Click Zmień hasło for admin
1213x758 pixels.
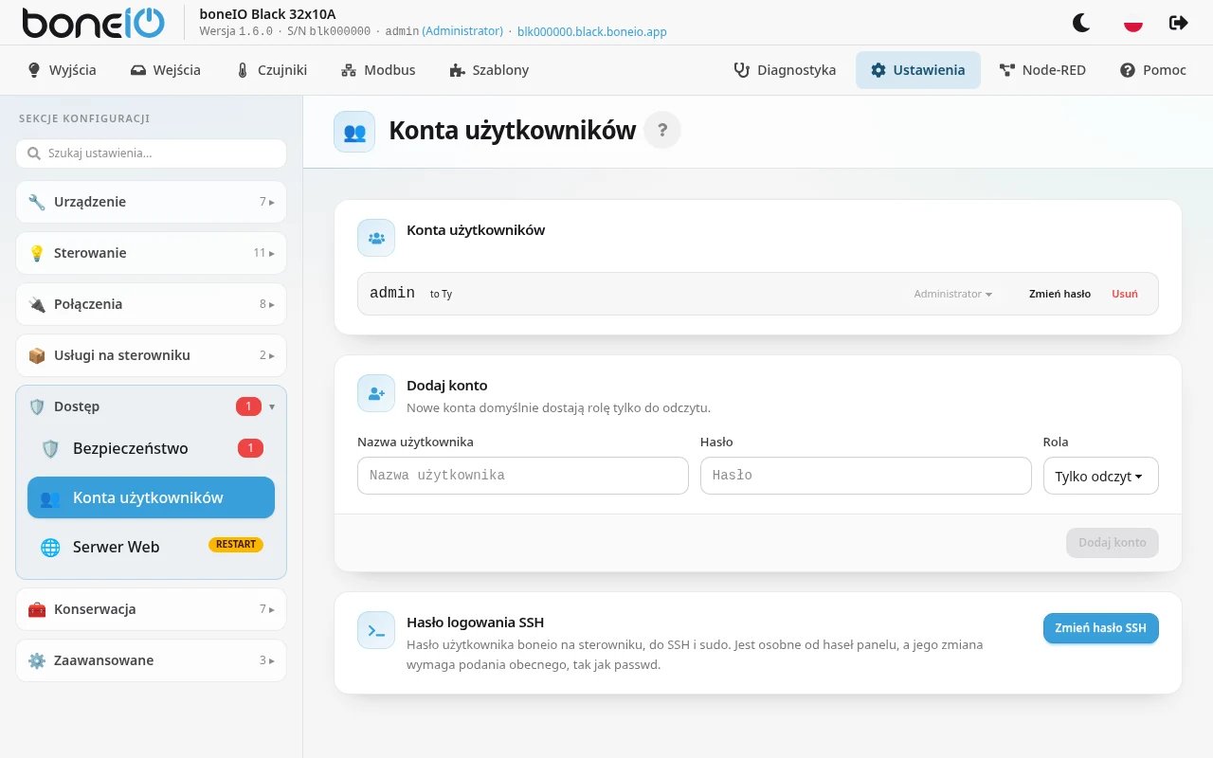1059,294
